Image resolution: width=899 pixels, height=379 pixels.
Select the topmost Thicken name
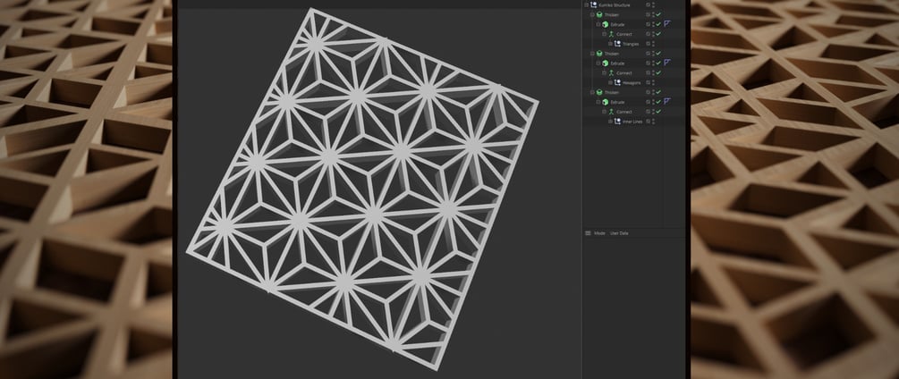612,15
